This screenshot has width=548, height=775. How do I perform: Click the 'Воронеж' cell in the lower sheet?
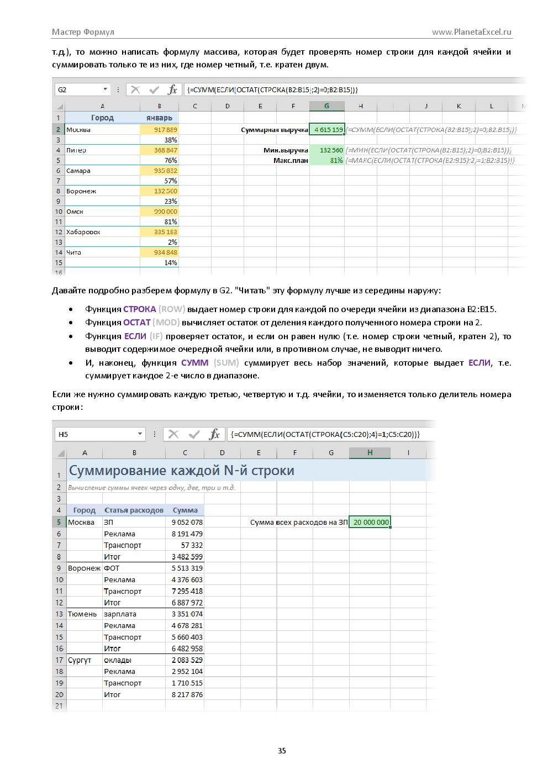(85, 568)
